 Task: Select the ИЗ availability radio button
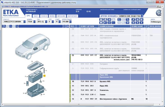pyautogui.click(x=87, y=11)
